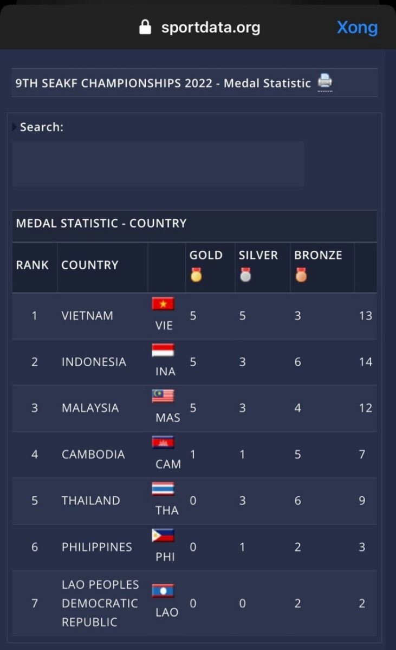This screenshot has width=396, height=650.
Task: Tap the lock icon in address bar
Action: (x=145, y=27)
